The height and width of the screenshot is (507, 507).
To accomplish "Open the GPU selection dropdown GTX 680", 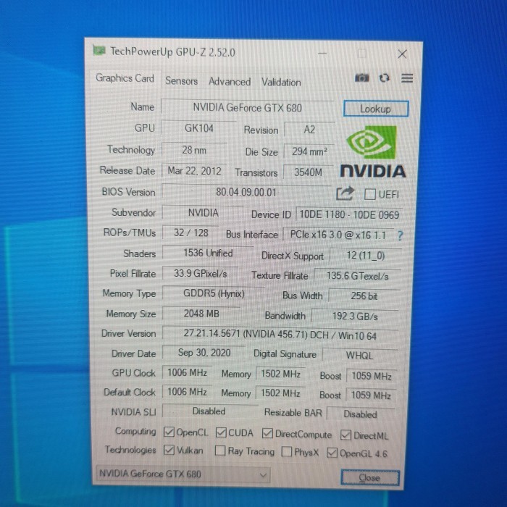I will [183, 474].
